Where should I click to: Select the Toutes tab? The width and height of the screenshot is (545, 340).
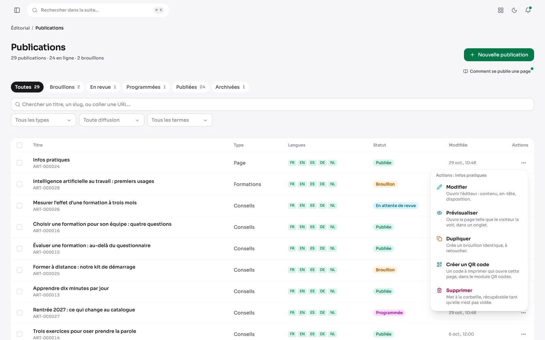27,87
